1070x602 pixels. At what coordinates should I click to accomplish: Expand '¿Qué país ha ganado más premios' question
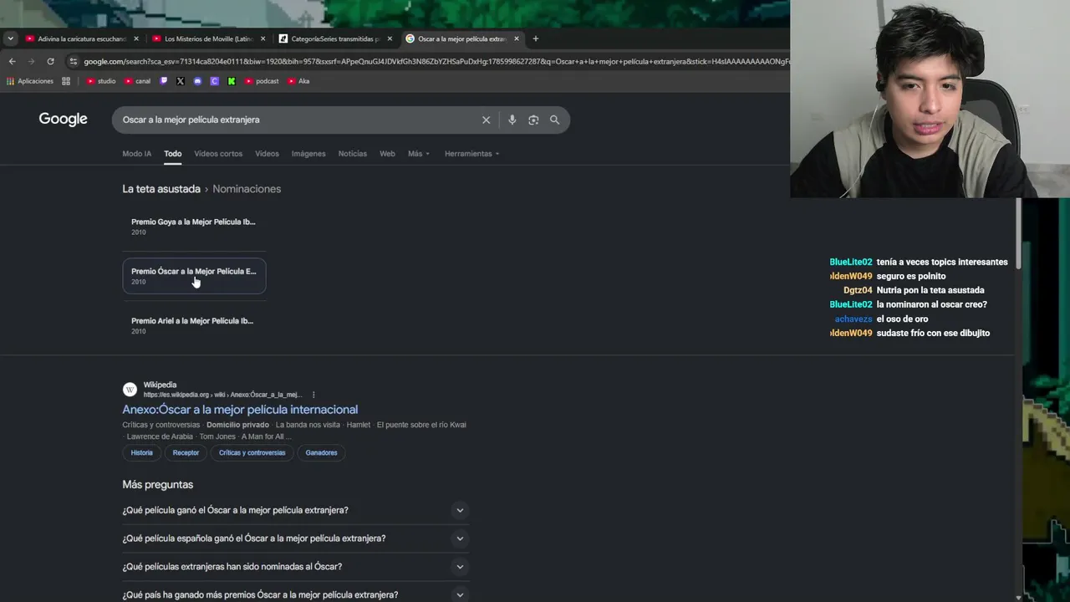point(295,594)
